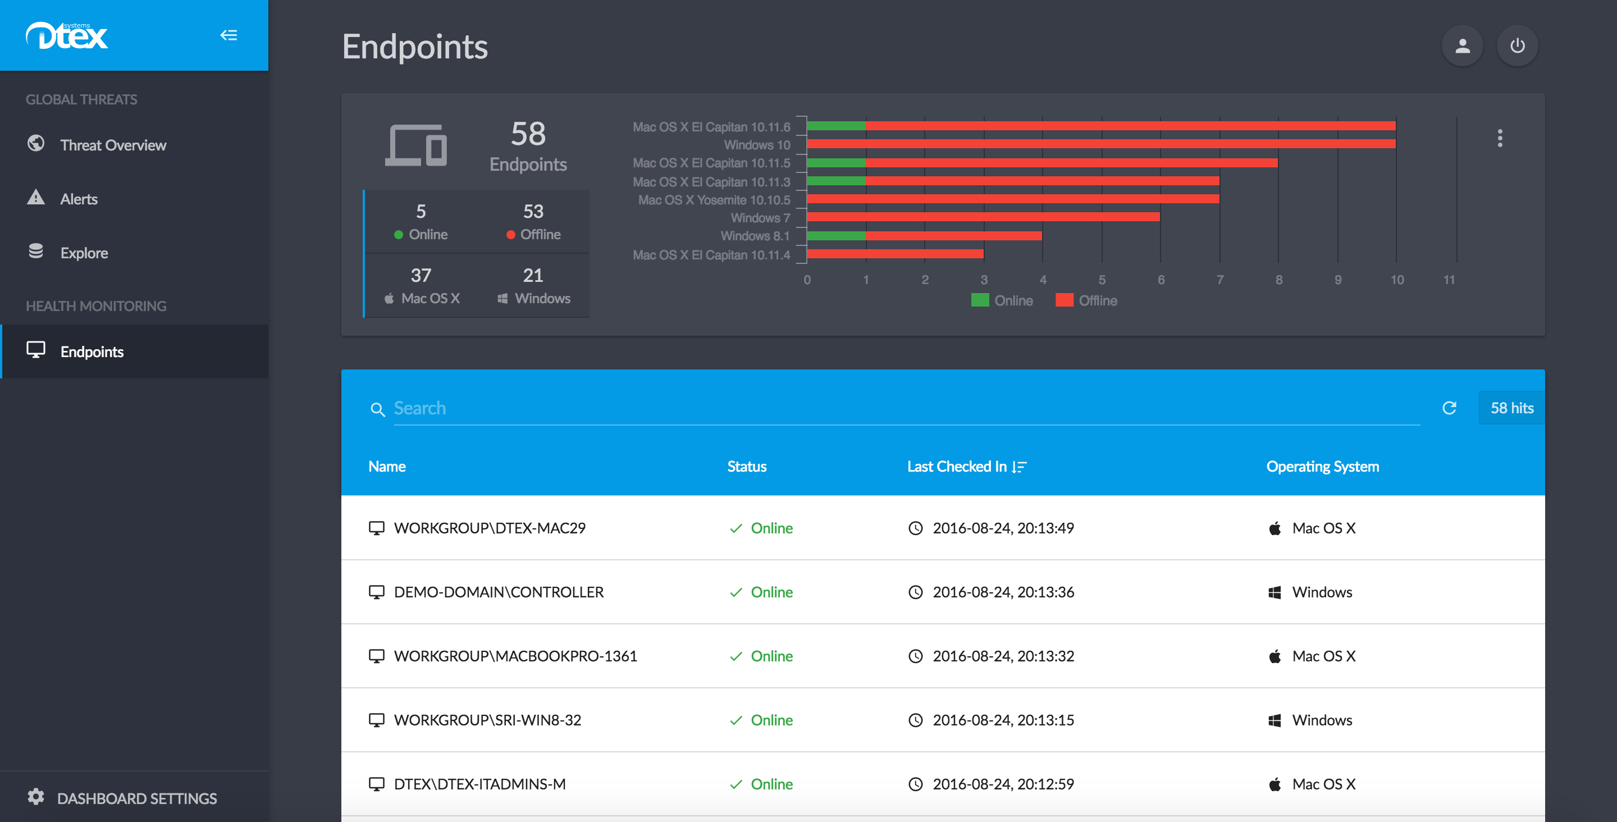Sort by Last Checked In column header
1617x822 pixels.
tap(967, 467)
